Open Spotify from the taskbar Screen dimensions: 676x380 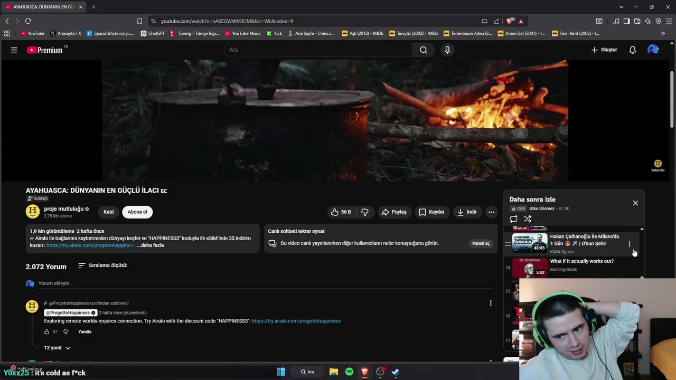349,372
